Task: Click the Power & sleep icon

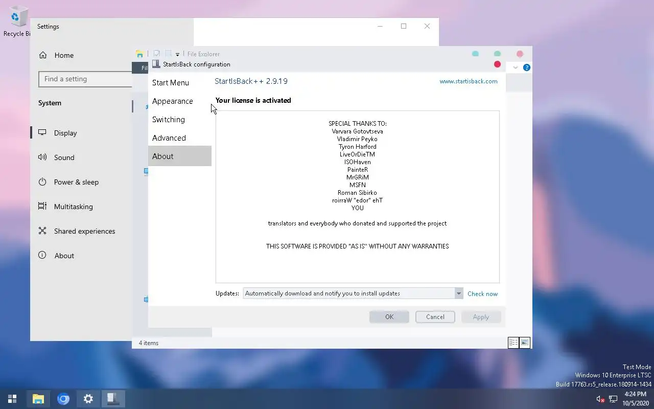Action: (42, 182)
